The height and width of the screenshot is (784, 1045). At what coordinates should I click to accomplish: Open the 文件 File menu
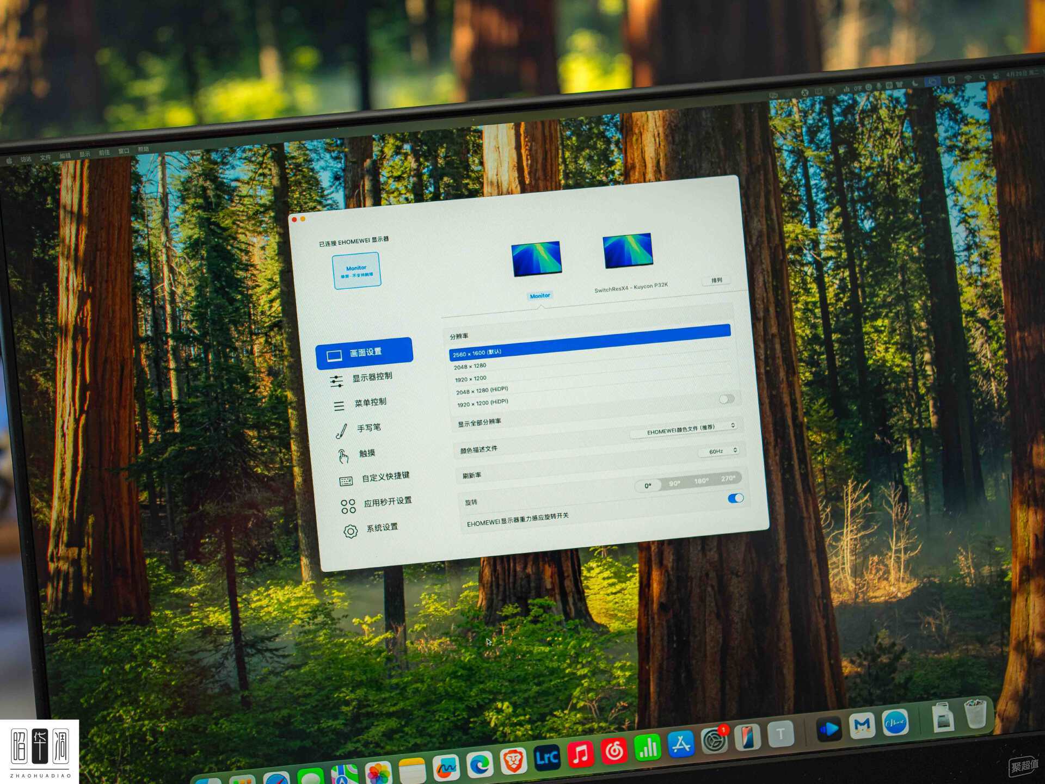tap(45, 157)
